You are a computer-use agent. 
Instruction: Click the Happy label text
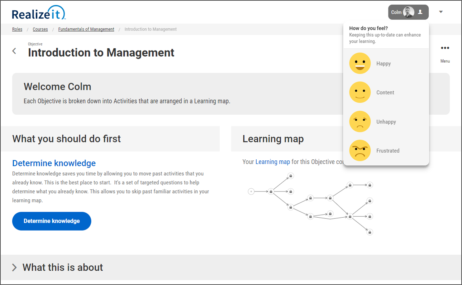[x=384, y=64]
